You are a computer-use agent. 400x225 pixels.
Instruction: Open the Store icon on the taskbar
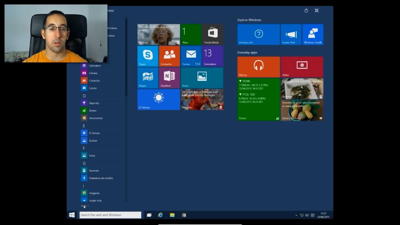pyautogui.click(x=184, y=215)
